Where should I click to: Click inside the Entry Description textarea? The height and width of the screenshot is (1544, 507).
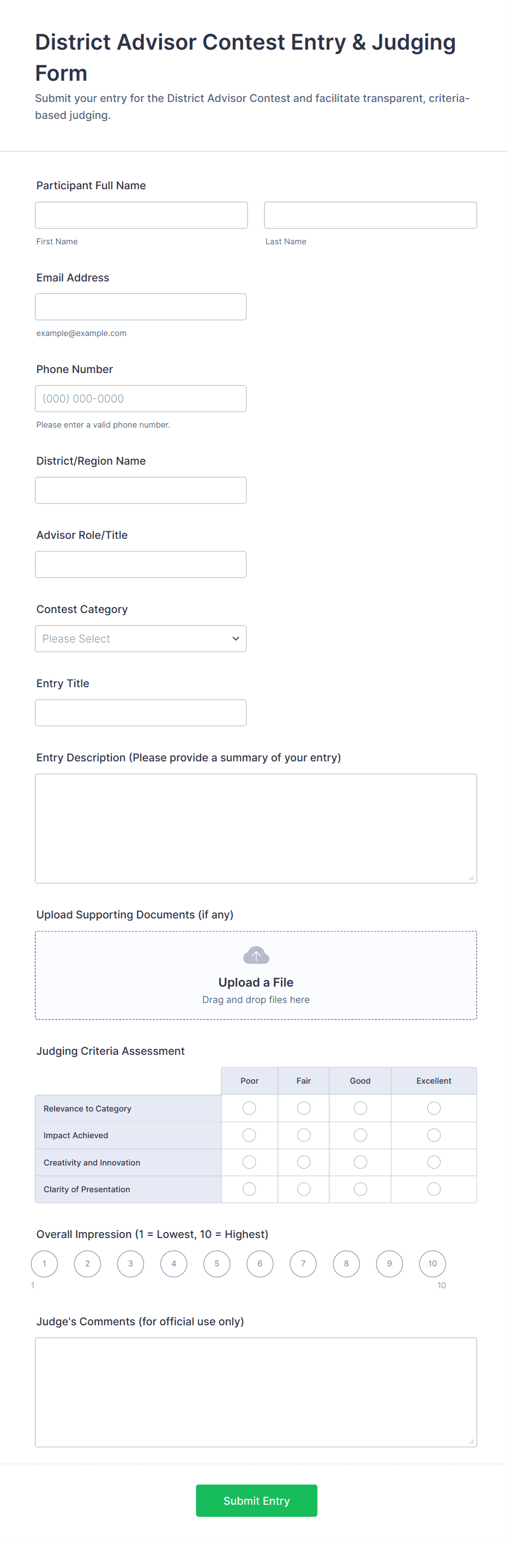(x=255, y=828)
